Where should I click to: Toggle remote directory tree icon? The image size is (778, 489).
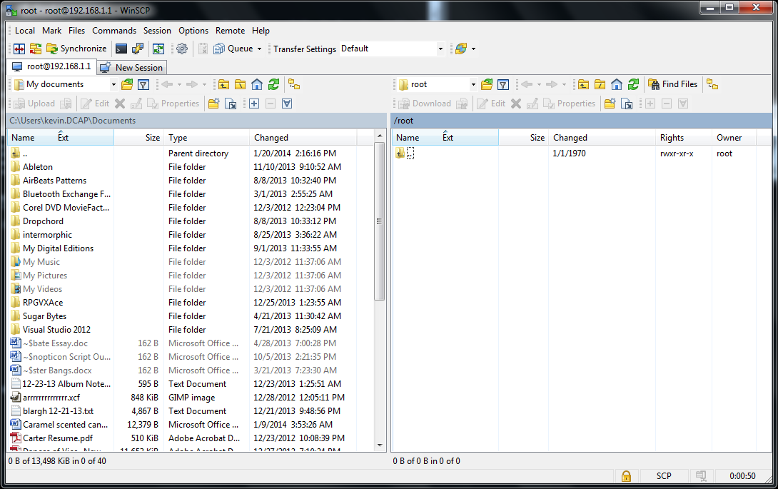click(x=712, y=84)
